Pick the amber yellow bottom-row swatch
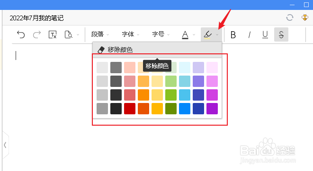The height and width of the screenshot is (171, 313). 157,109
